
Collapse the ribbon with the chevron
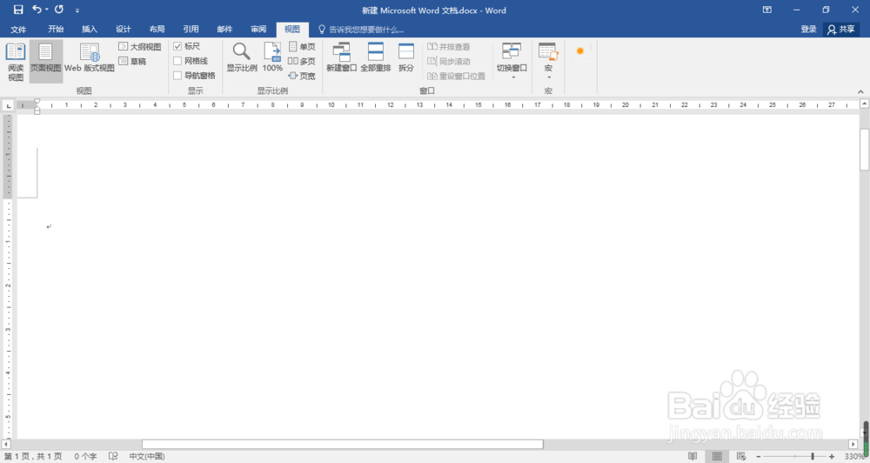click(860, 91)
